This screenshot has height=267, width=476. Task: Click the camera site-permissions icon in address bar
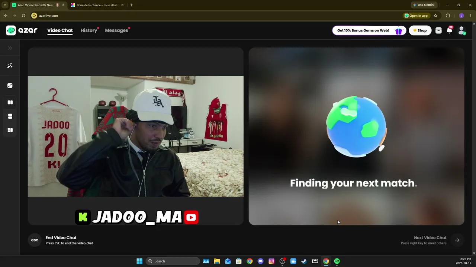click(34, 16)
